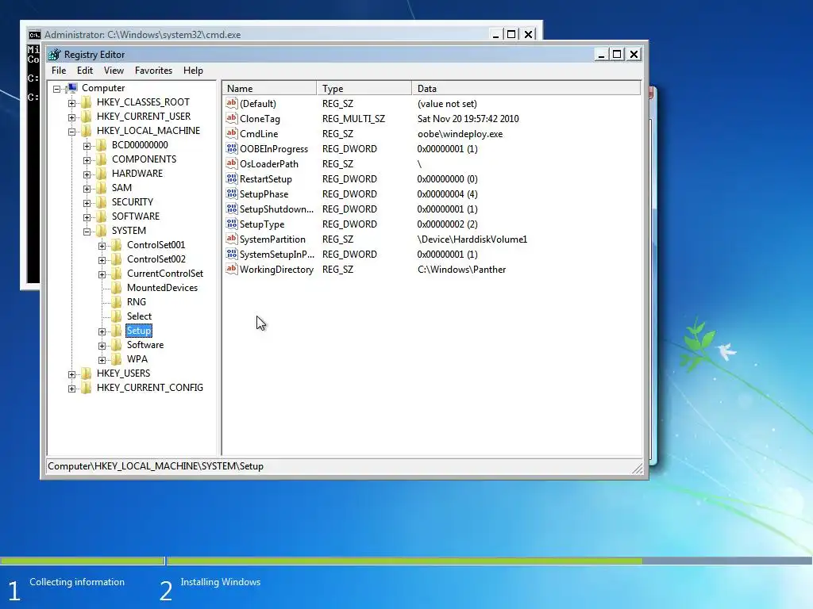Viewport: 813px width, 609px height.
Task: Click the window resize grip corner
Action: 638,469
